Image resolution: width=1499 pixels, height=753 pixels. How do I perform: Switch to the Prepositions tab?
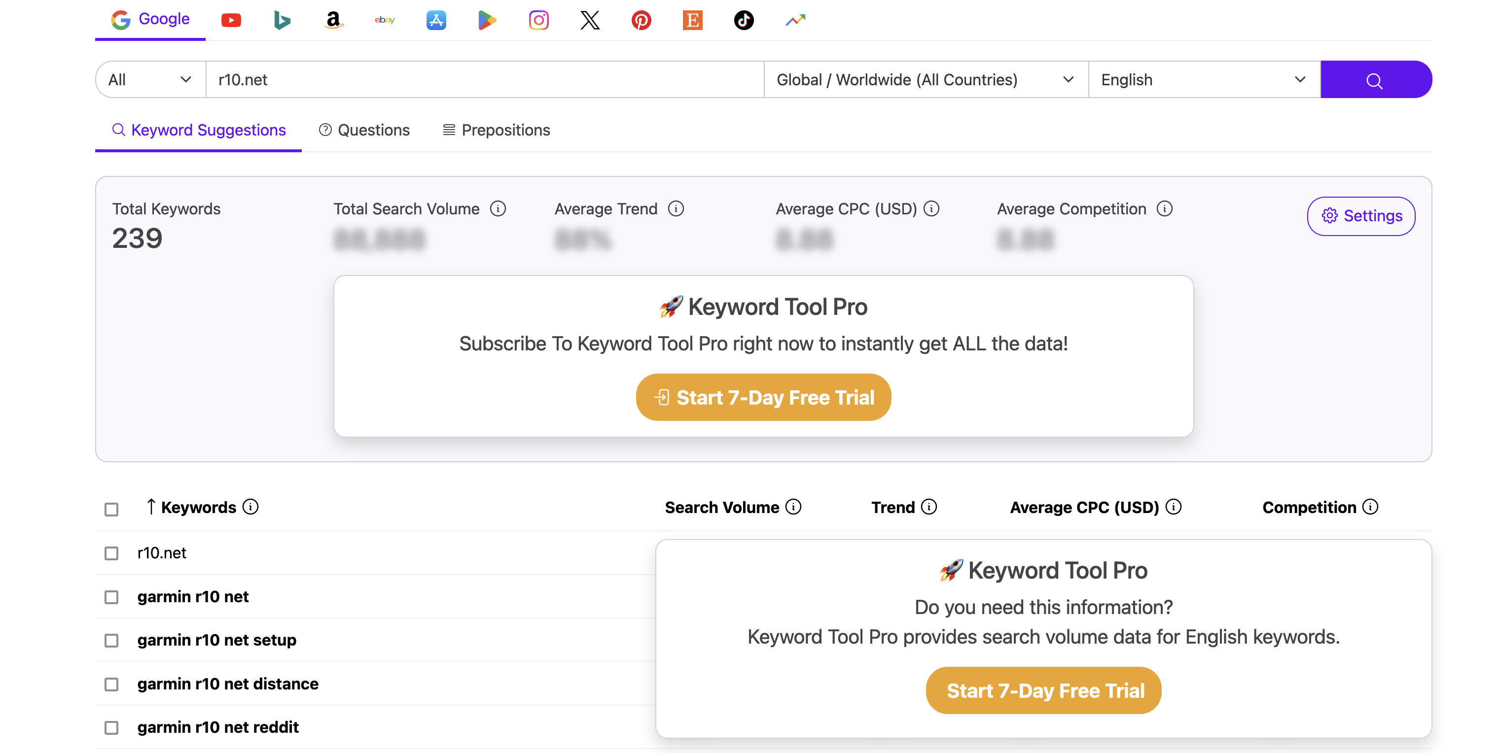497,130
